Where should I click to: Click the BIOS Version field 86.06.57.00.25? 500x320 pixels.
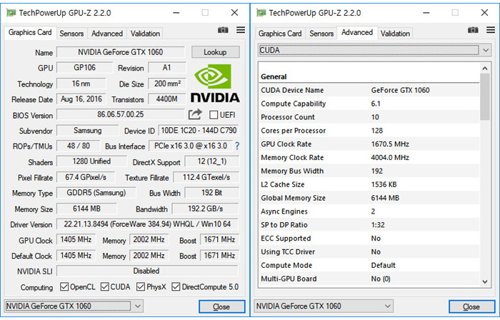(121, 114)
